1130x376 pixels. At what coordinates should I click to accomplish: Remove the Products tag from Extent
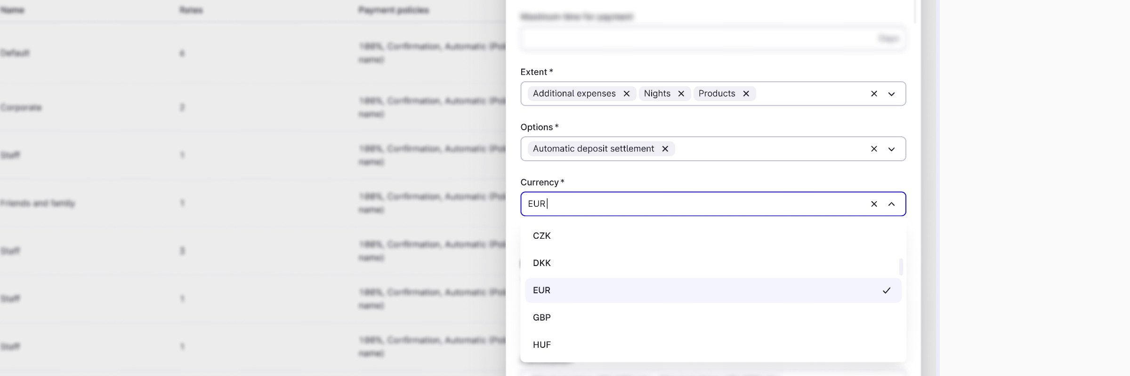pos(746,94)
